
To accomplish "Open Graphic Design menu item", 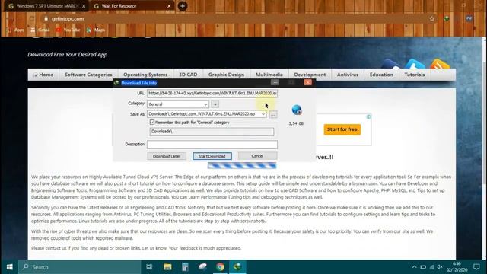I will pyautogui.click(x=226, y=75).
